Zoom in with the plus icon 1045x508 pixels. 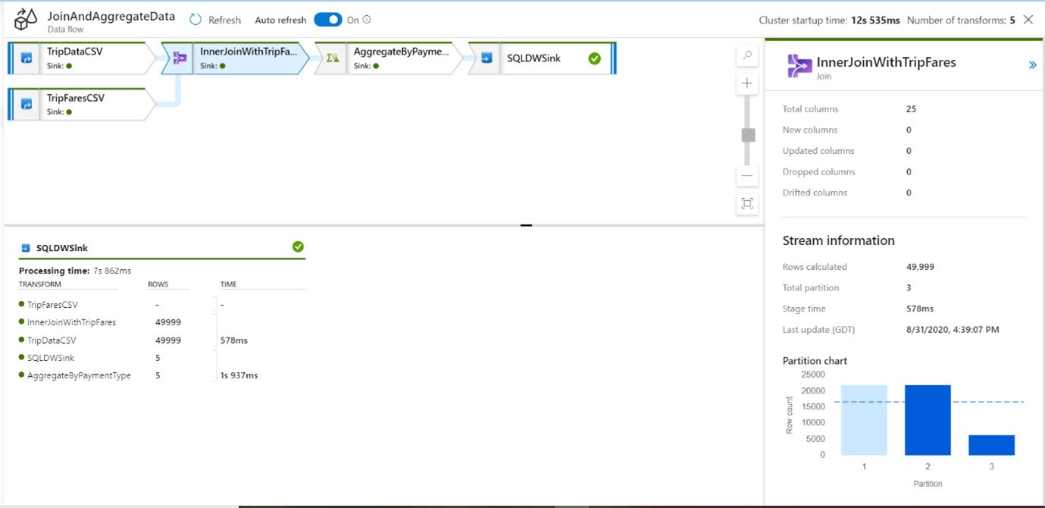(747, 83)
